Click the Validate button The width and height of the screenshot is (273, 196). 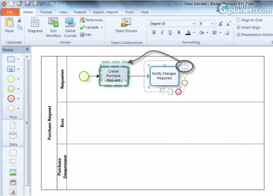click(x=90, y=27)
